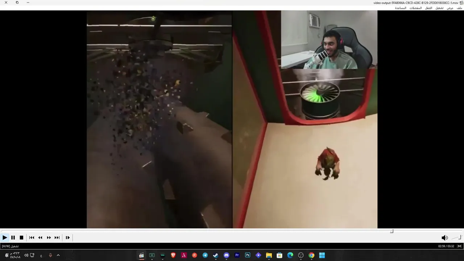Click the تشغيل [H/W] status text

tap(10, 246)
